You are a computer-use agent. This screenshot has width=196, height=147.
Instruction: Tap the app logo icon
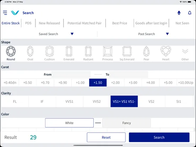(15, 13)
